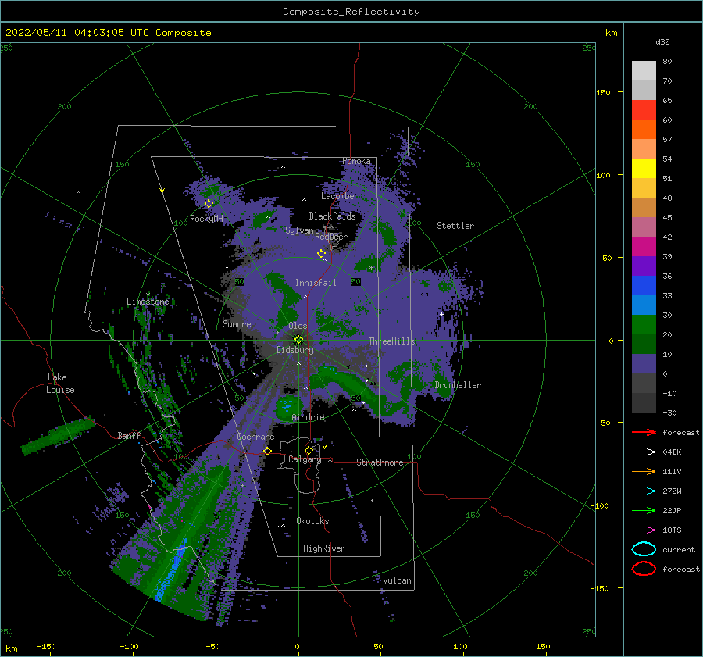Click the Innisfail city label

pos(316,283)
